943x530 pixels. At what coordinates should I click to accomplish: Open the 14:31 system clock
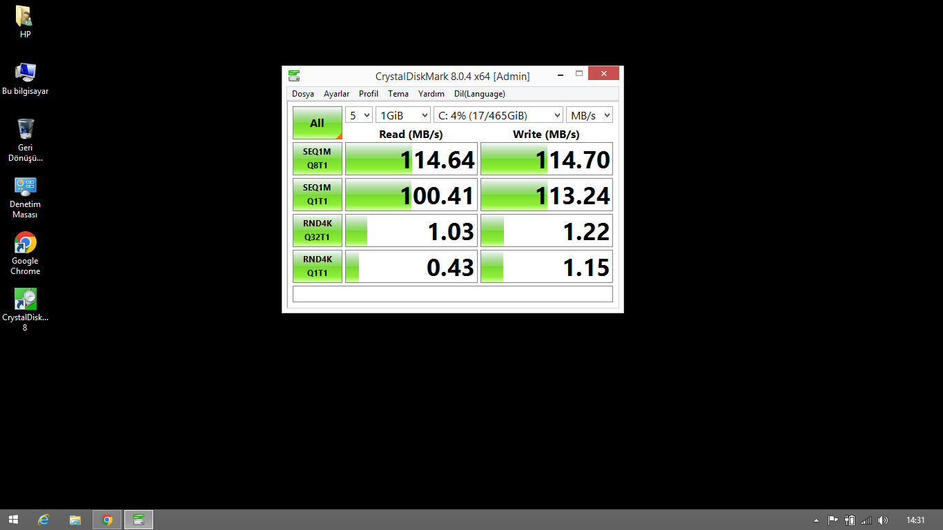pos(915,520)
